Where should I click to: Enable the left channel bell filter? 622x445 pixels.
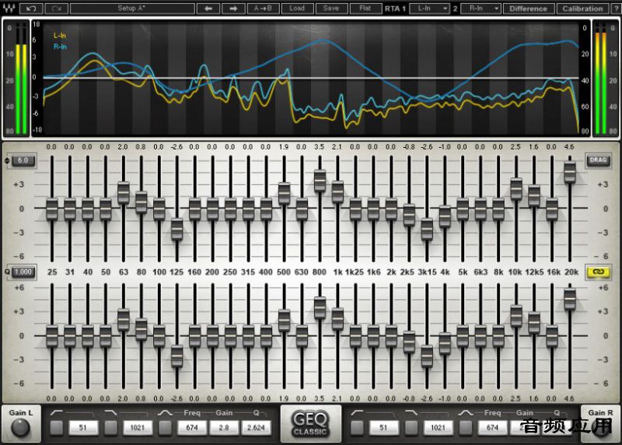point(165,428)
